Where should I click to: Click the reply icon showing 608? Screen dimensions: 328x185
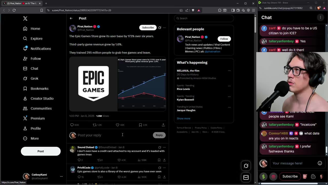tap(72, 125)
